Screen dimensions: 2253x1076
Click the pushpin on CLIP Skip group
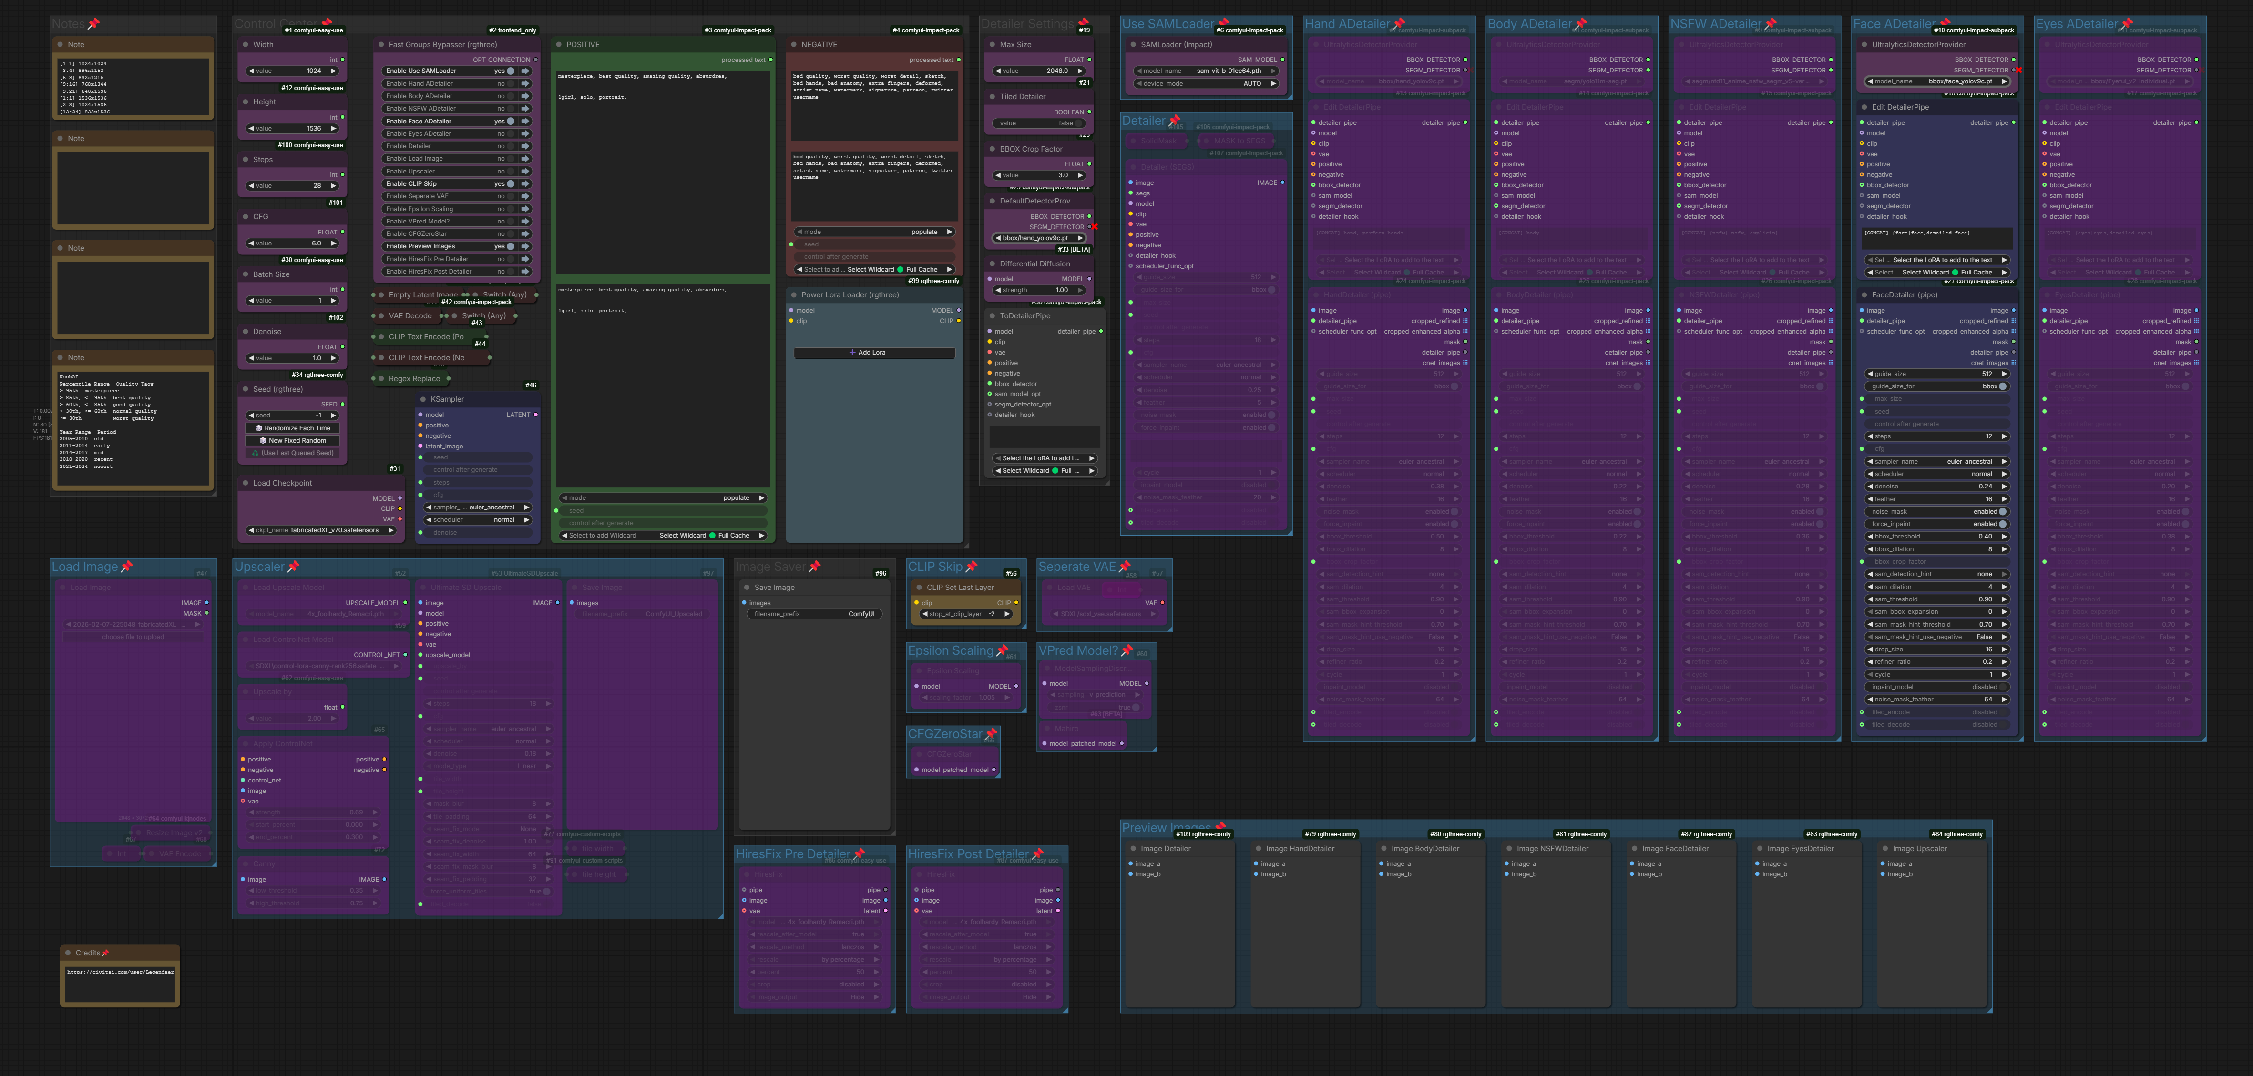coord(972,567)
